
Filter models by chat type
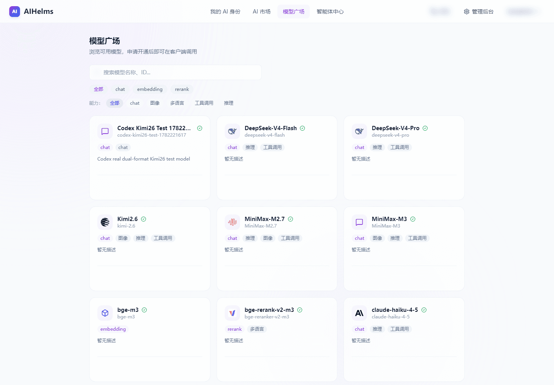point(120,89)
